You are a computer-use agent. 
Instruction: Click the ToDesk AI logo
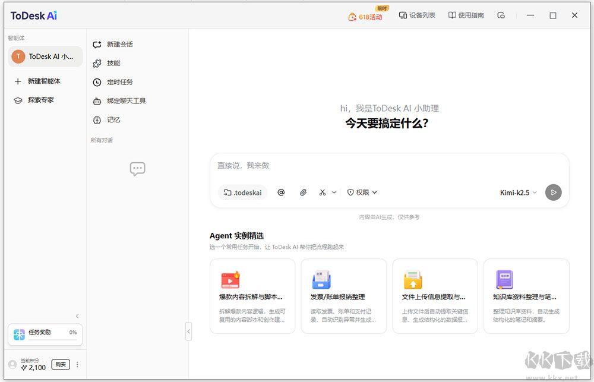34,15
